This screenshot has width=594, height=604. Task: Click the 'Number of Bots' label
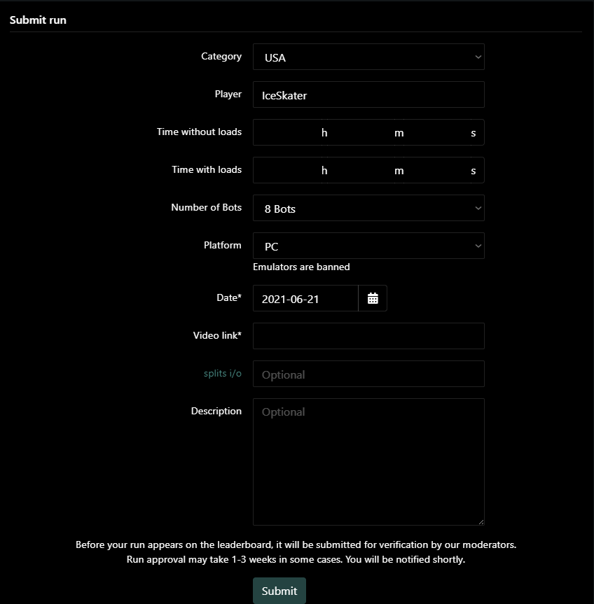[x=206, y=207]
